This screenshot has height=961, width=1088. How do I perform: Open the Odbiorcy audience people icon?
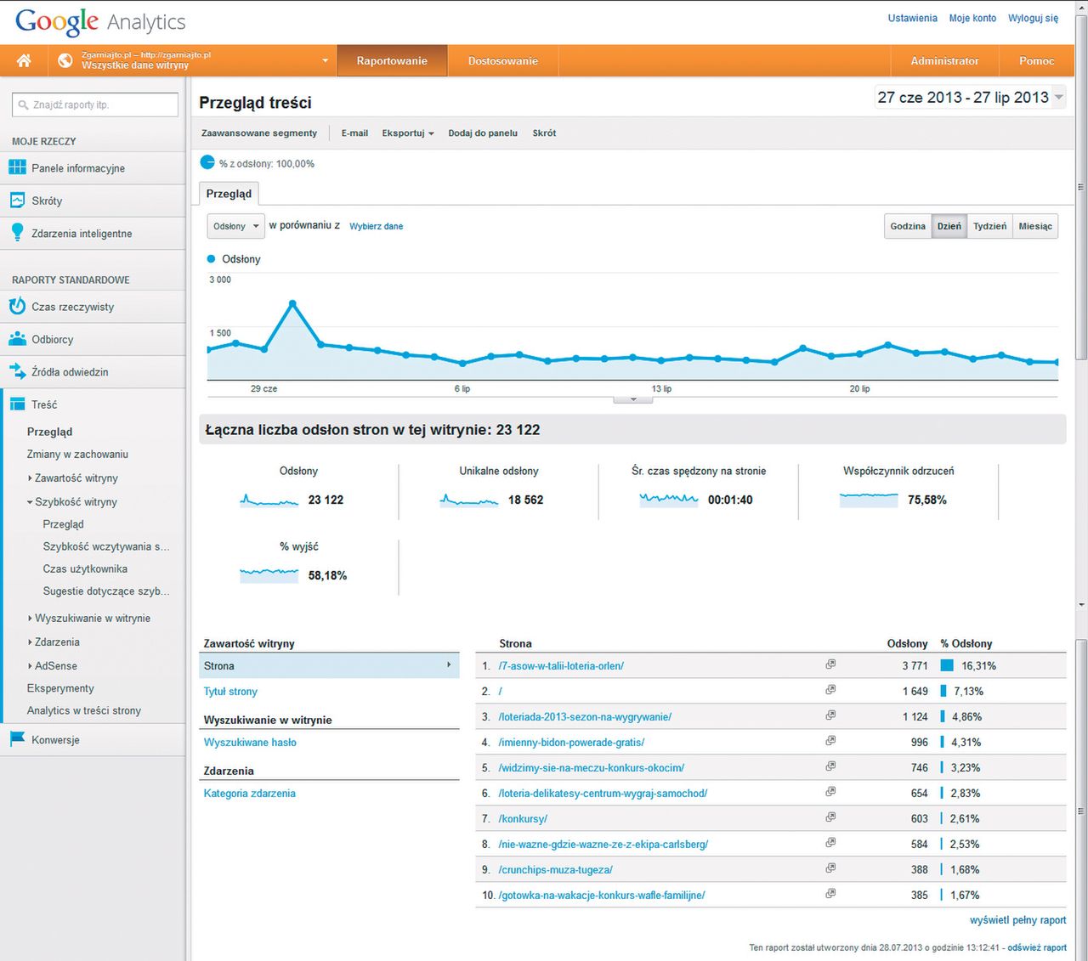[17, 339]
